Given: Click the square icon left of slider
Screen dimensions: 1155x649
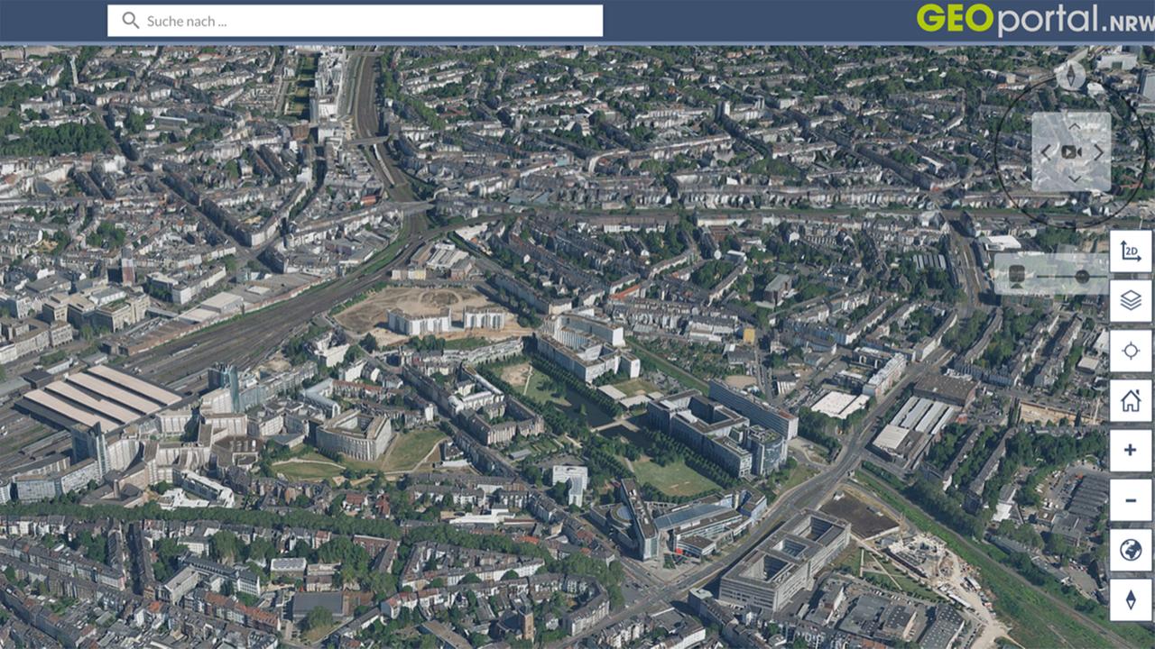Looking at the screenshot, I should pos(1016,274).
